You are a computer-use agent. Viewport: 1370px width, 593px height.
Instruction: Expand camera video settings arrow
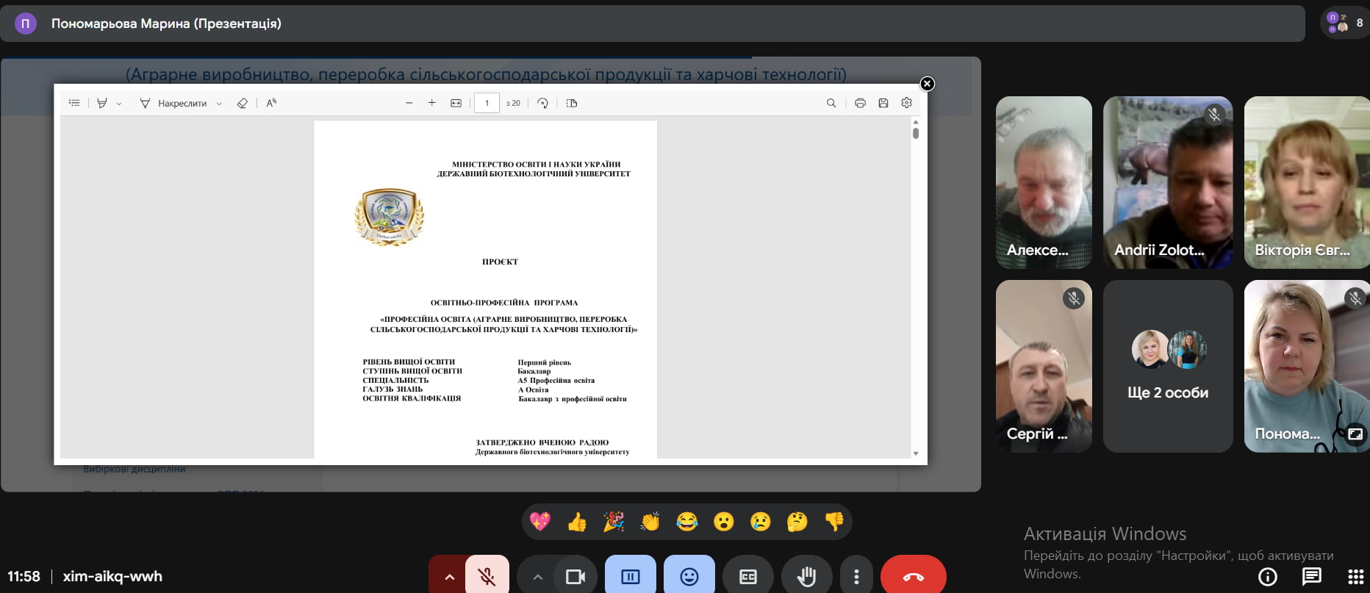tap(537, 577)
